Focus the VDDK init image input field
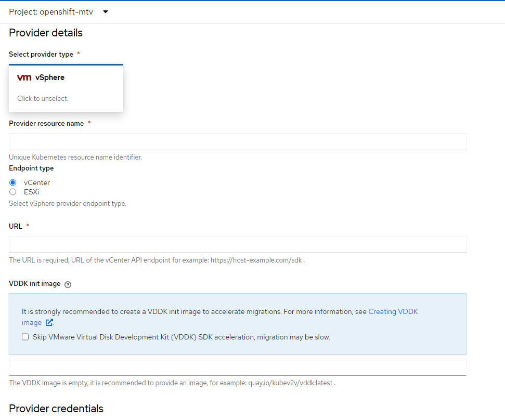This screenshot has height=419, width=505. [x=237, y=367]
